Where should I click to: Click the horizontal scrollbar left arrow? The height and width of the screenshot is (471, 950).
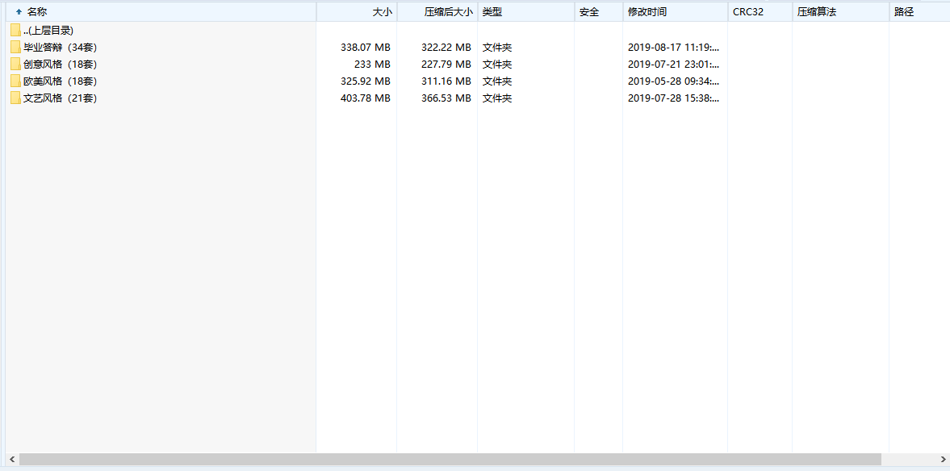11,460
